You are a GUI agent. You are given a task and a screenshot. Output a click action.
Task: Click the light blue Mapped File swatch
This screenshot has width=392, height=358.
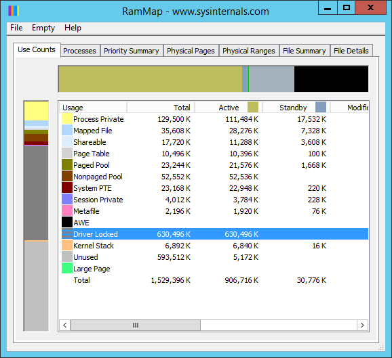coord(67,131)
